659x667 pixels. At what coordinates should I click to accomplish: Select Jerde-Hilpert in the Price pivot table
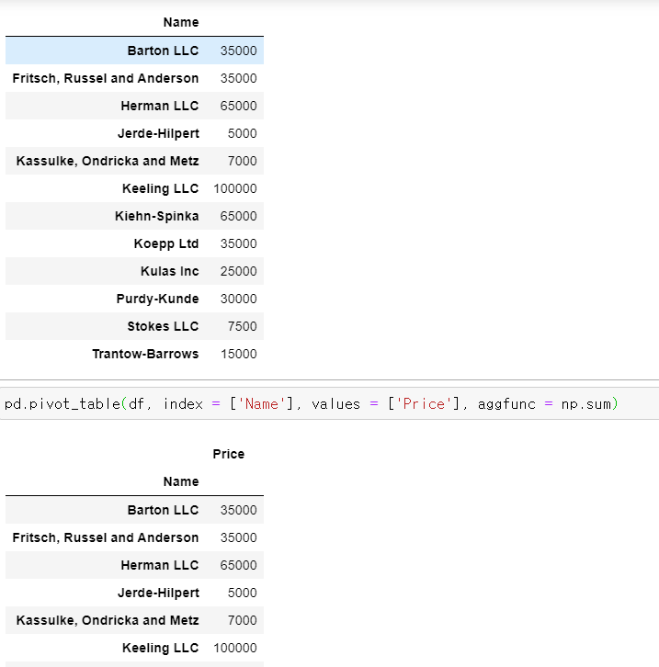pyautogui.click(x=158, y=593)
